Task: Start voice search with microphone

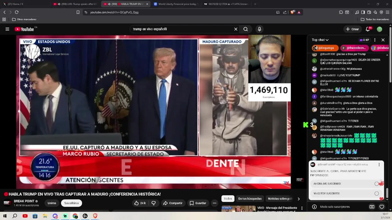Action: pos(259,29)
